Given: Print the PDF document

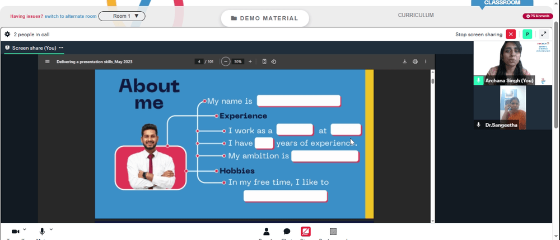Looking at the screenshot, I should [x=415, y=61].
